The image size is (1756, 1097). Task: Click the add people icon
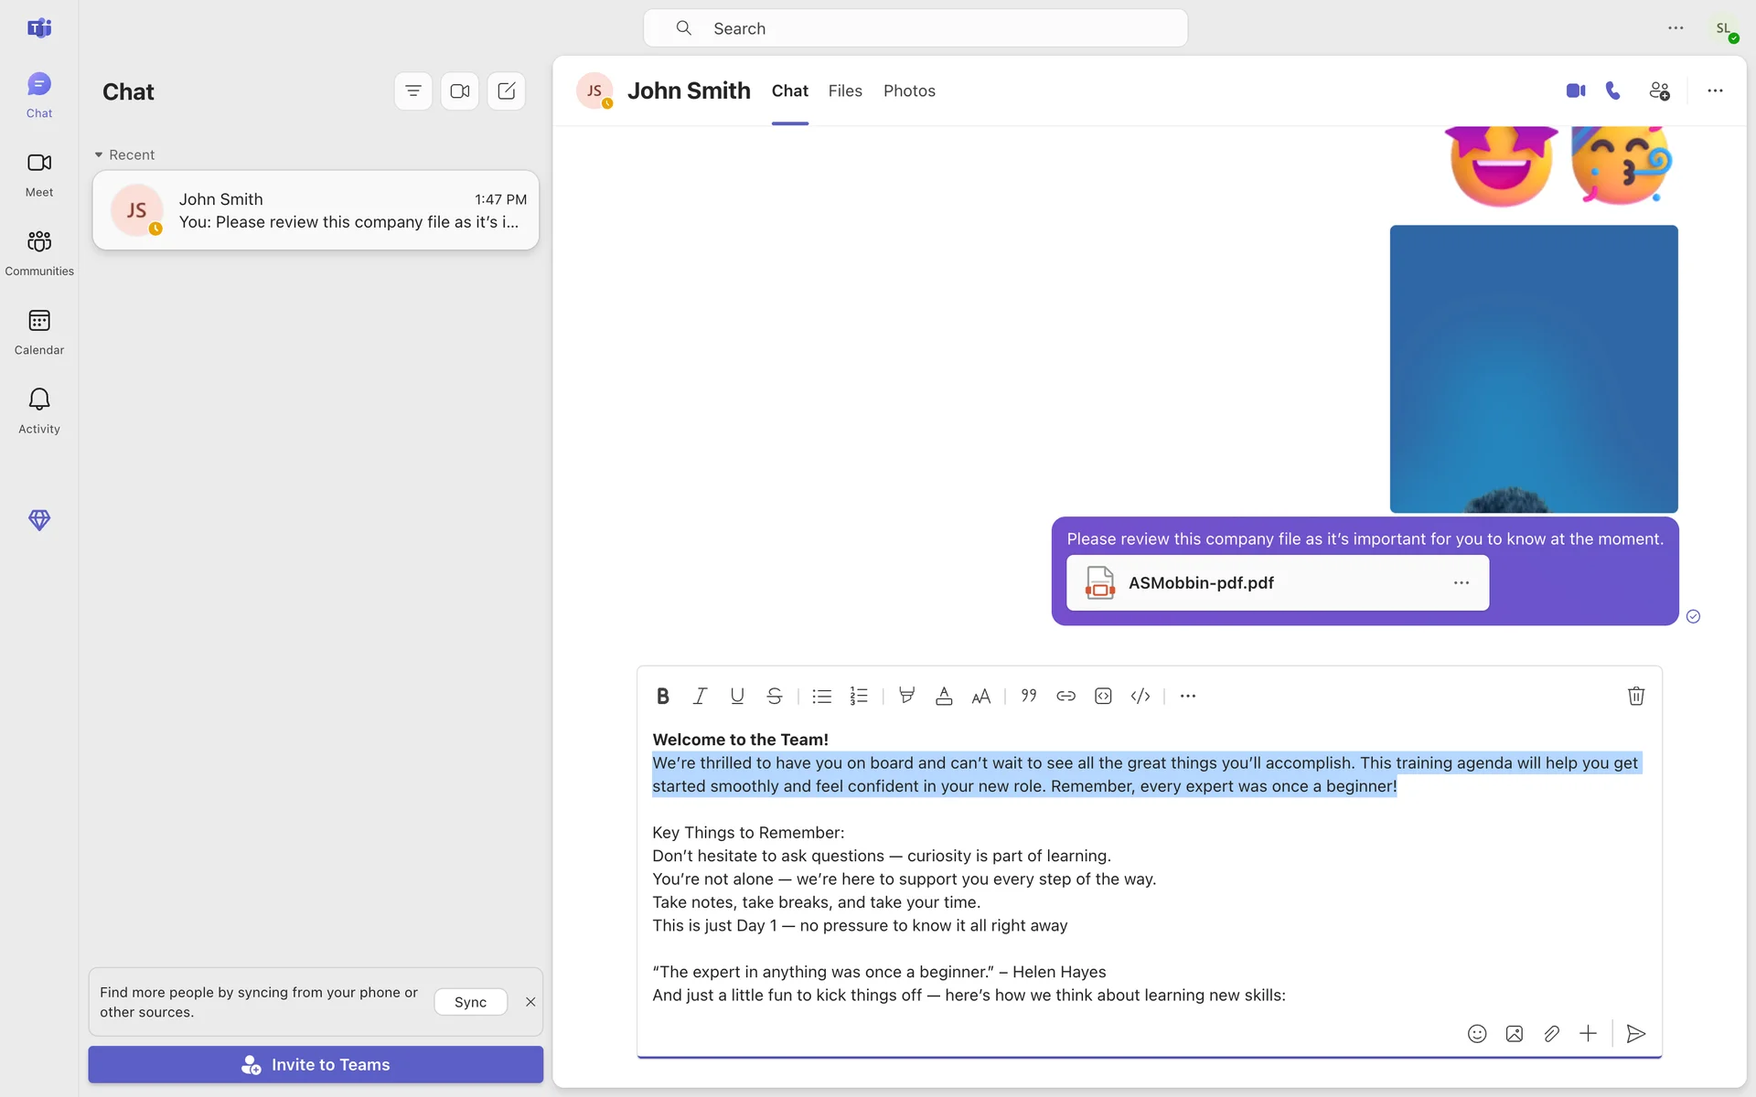click(x=1659, y=91)
